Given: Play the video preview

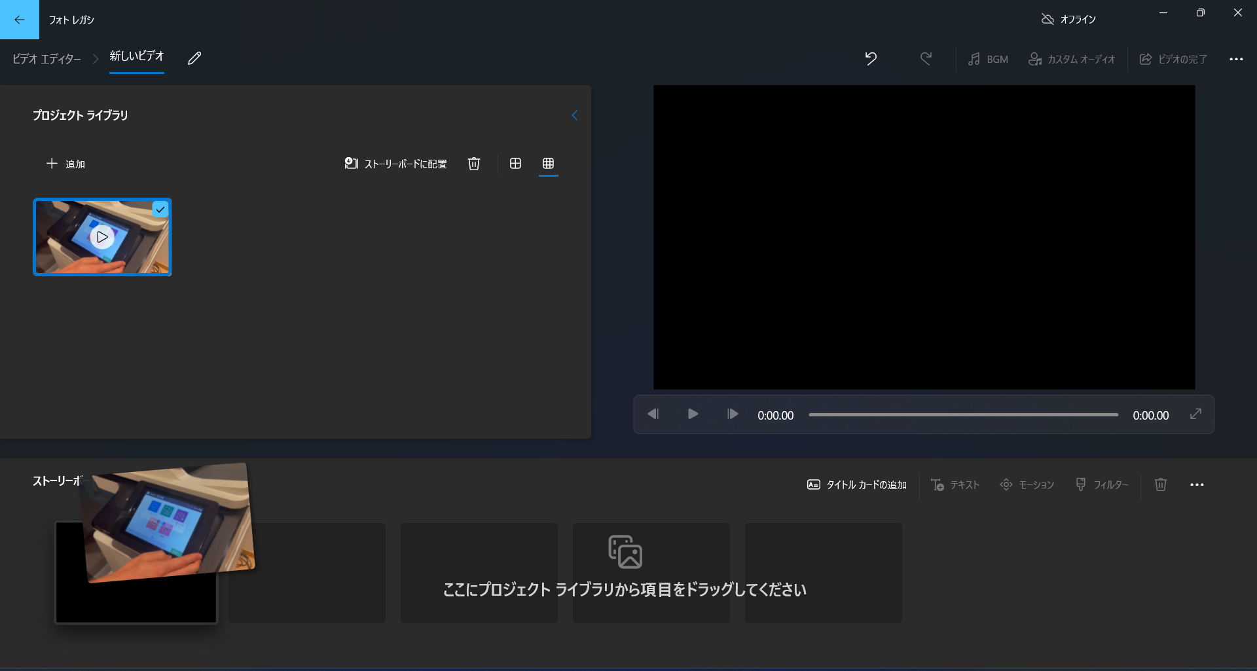Looking at the screenshot, I should [x=693, y=414].
